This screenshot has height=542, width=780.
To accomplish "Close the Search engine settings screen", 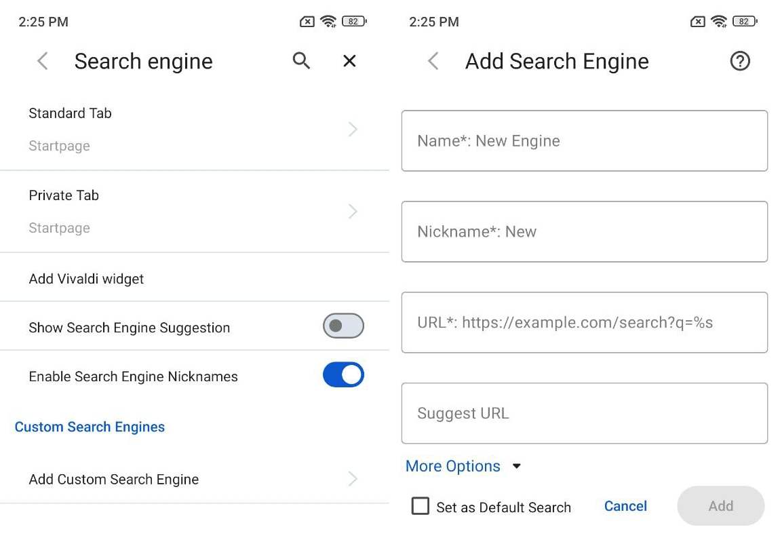I will coord(349,61).
